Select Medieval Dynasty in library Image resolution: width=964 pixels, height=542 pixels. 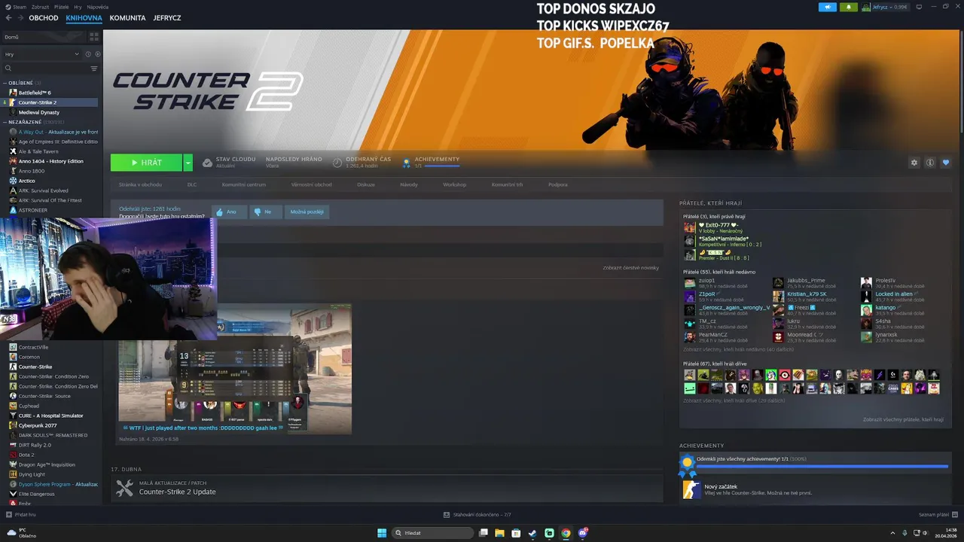click(x=39, y=112)
